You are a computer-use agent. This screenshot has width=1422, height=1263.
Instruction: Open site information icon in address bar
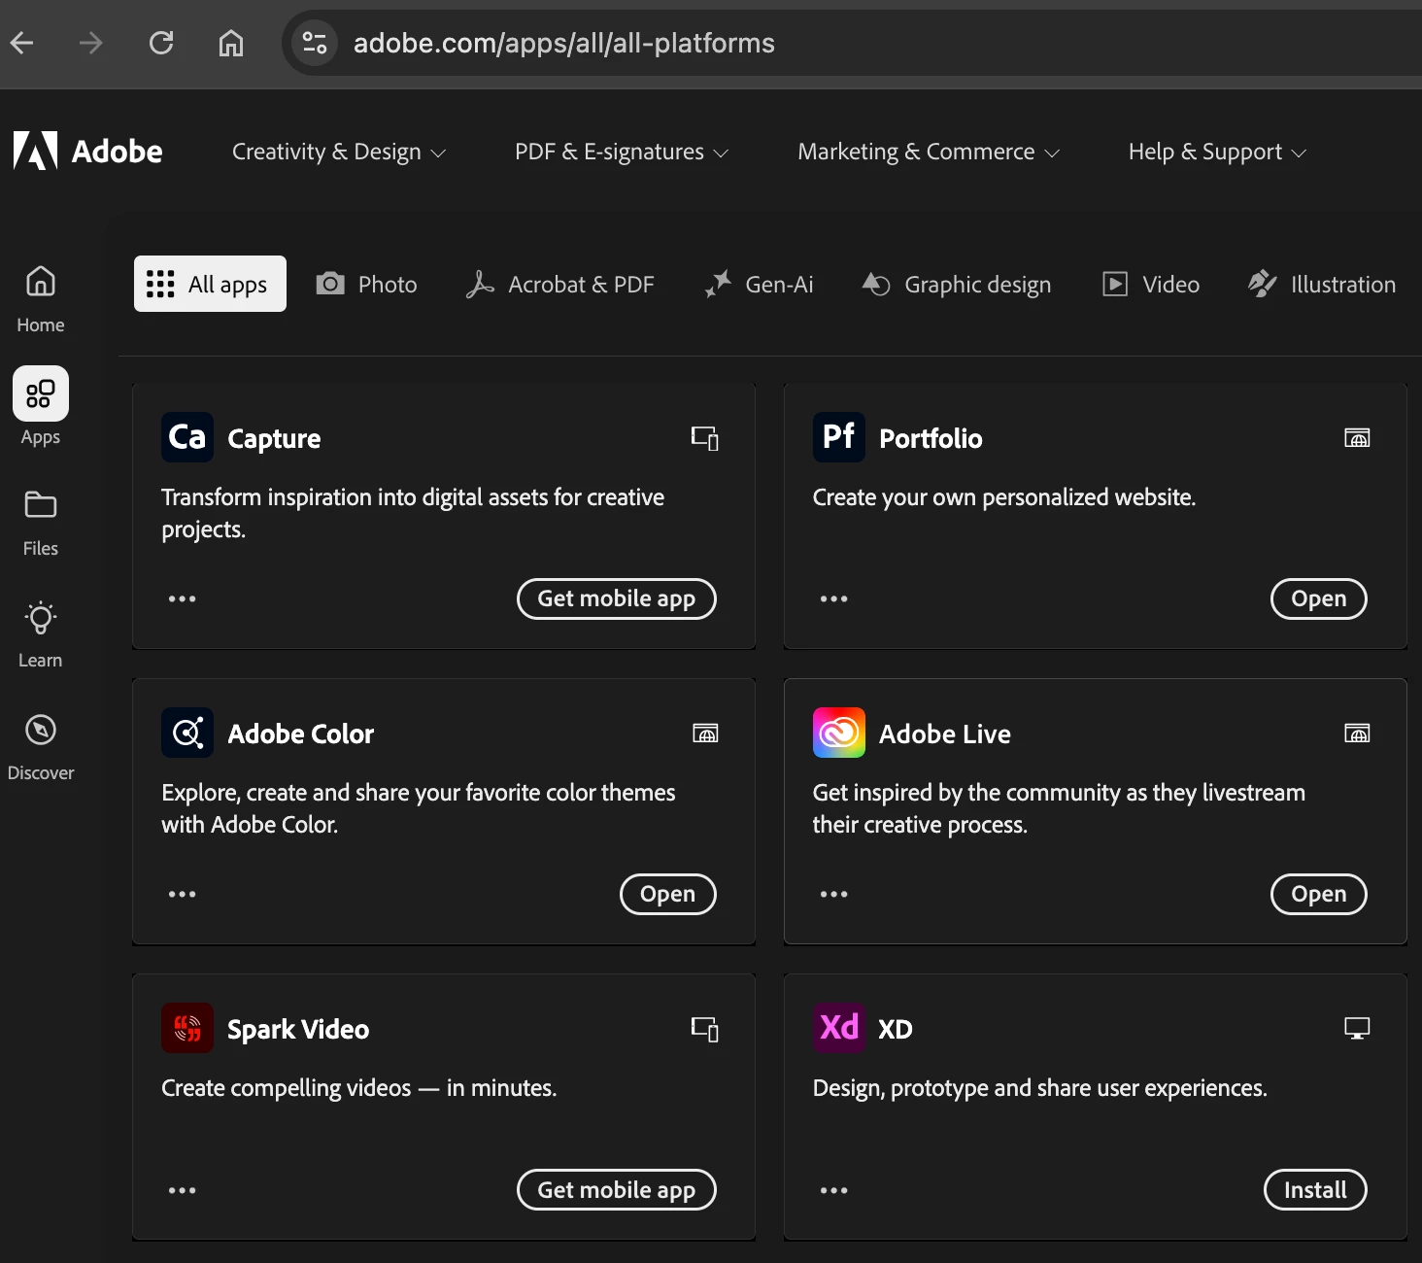315,43
